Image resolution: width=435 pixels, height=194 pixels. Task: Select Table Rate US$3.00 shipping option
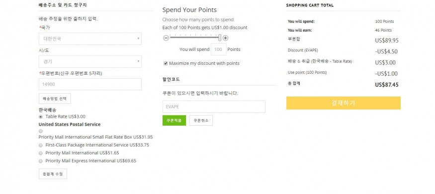pos(41,117)
